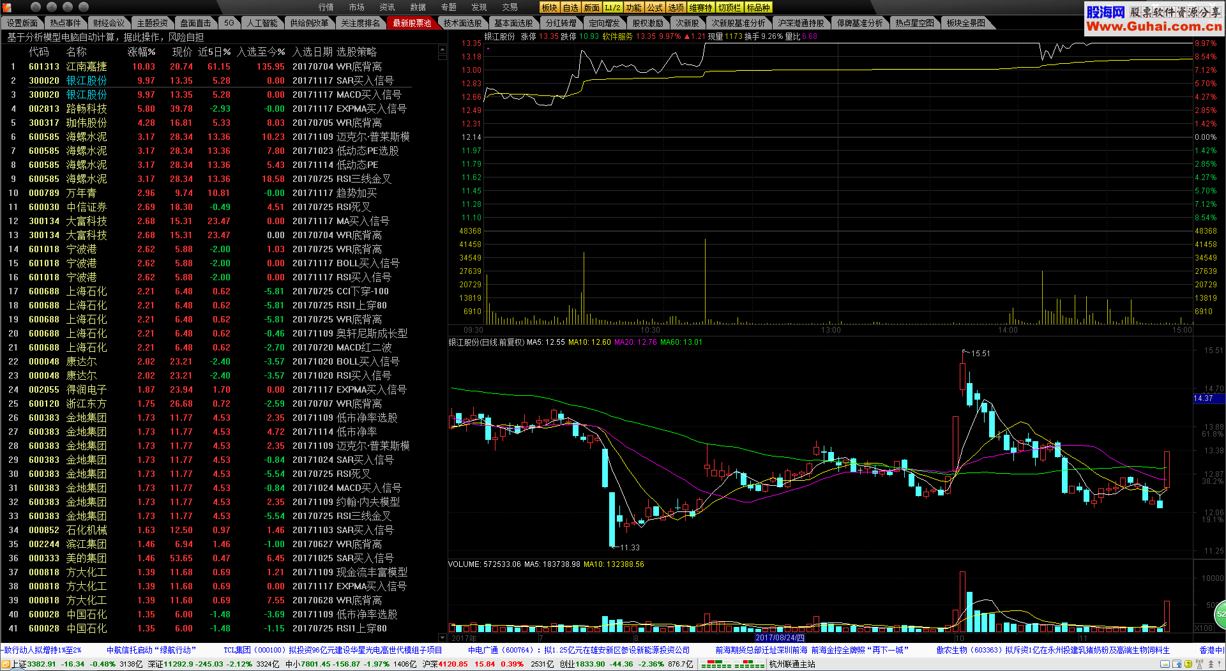Open the 发现 menu
The width and height of the screenshot is (1226, 671).
479,7
